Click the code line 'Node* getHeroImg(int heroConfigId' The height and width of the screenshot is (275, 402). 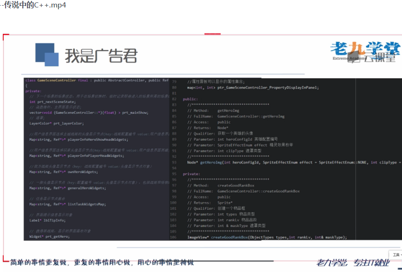coord(293,162)
